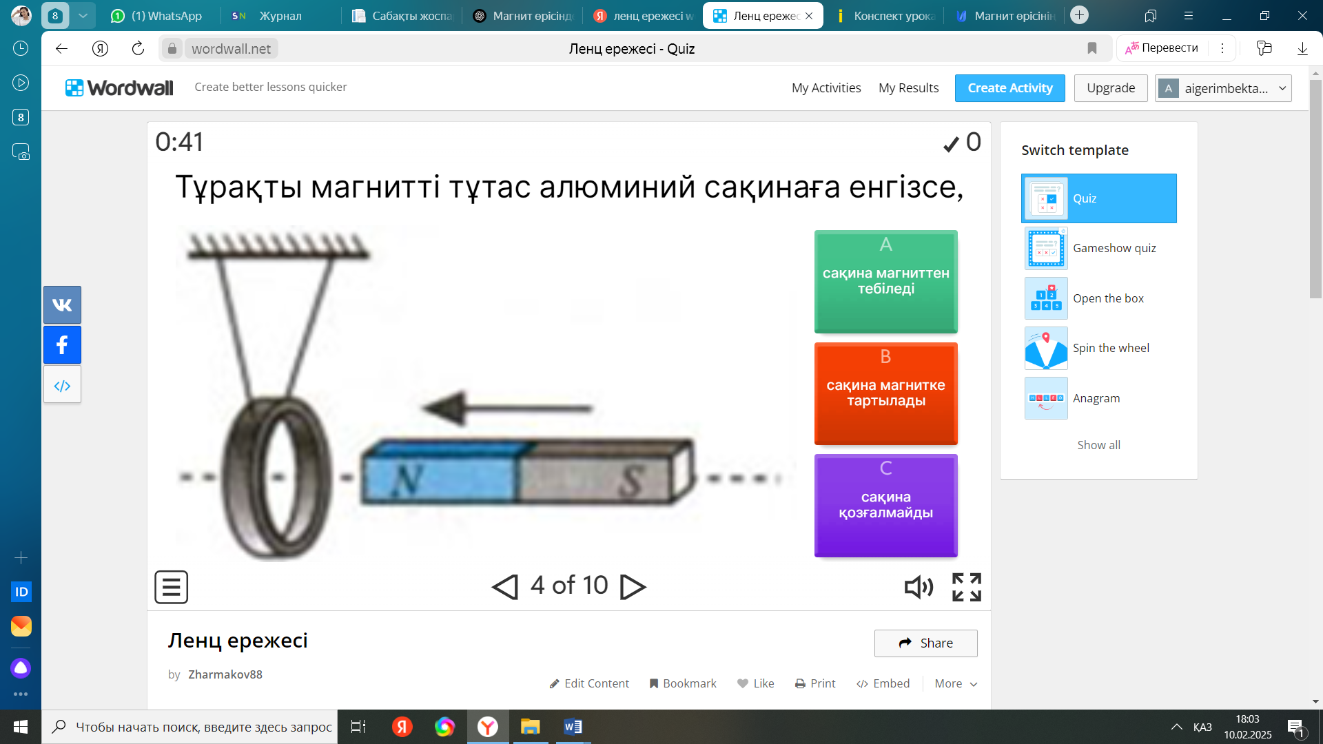
Task: Click the Facebook share icon
Action: [x=62, y=344]
